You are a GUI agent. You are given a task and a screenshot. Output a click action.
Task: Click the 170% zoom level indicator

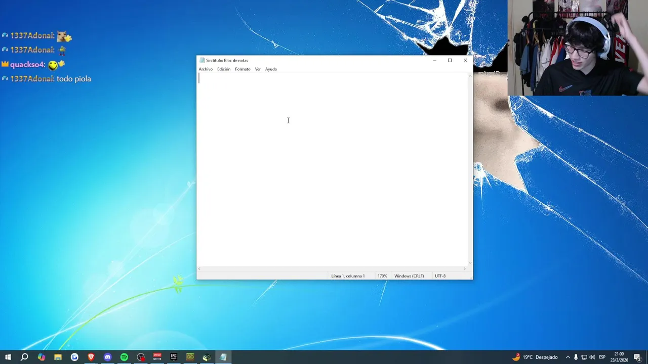382,276
